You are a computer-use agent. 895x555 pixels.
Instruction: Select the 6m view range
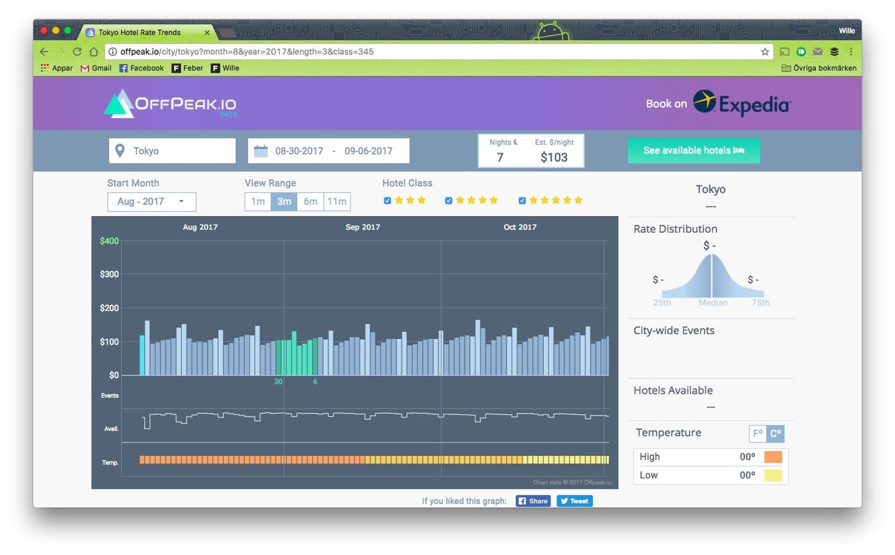[x=310, y=201]
